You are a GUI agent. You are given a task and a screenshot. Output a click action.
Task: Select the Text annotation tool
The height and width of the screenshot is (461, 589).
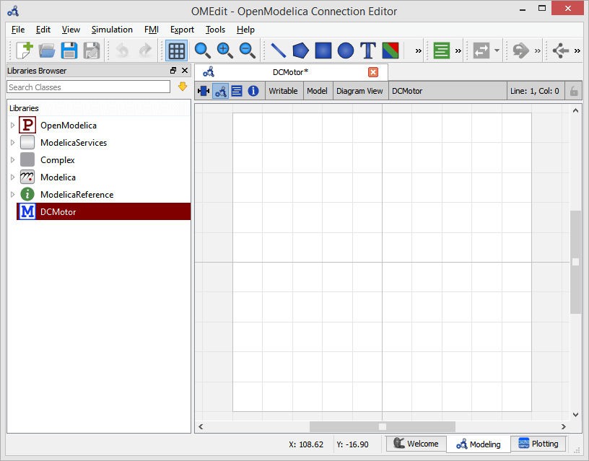point(367,51)
